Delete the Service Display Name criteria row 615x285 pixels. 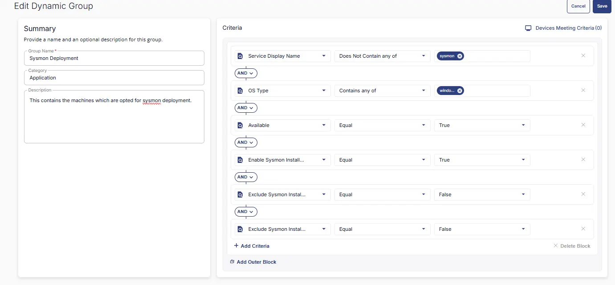pyautogui.click(x=583, y=55)
